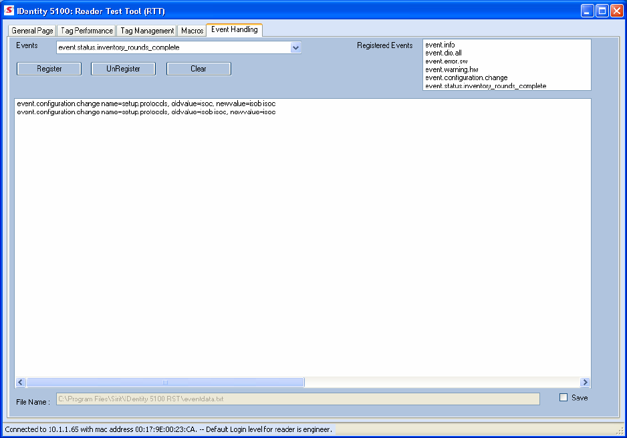Click the log line with newvalue=isob isoc
627x438 pixels.
146,103
